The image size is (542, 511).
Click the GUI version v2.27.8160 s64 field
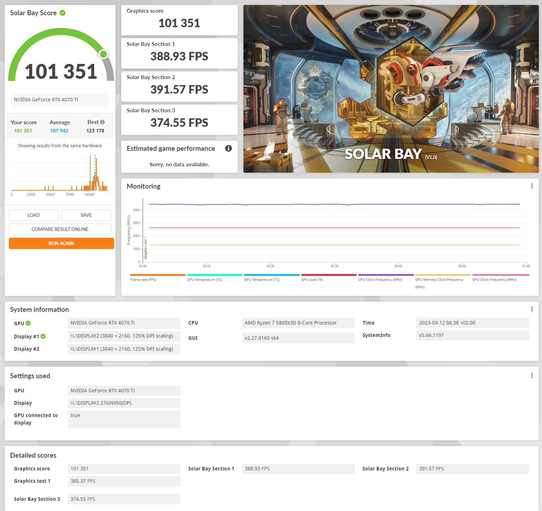pos(298,338)
